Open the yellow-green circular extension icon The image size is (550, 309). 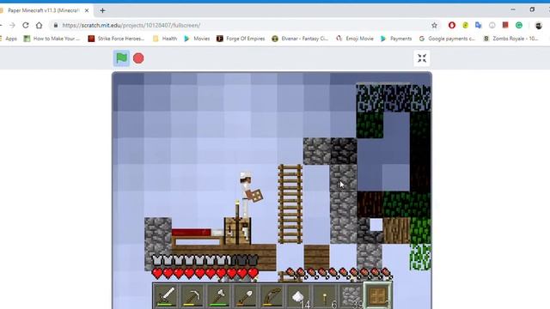coord(465,25)
